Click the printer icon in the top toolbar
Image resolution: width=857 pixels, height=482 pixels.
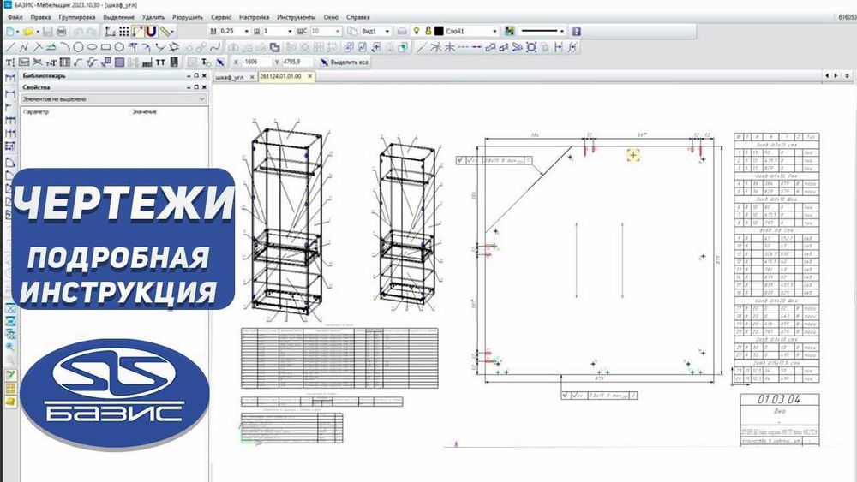(62, 32)
